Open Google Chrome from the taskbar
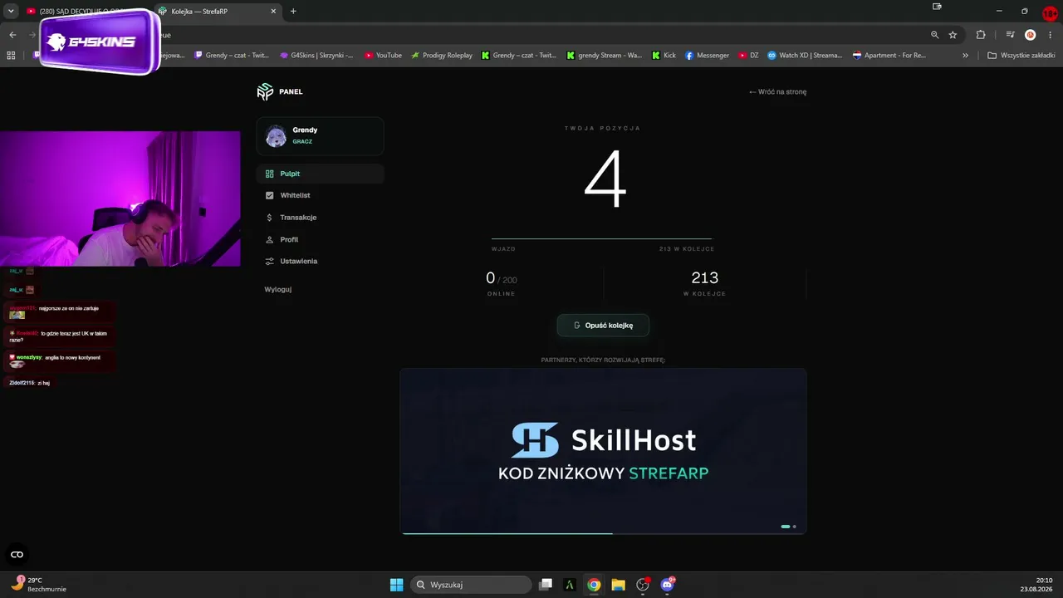The width and height of the screenshot is (1063, 598). [x=594, y=585]
